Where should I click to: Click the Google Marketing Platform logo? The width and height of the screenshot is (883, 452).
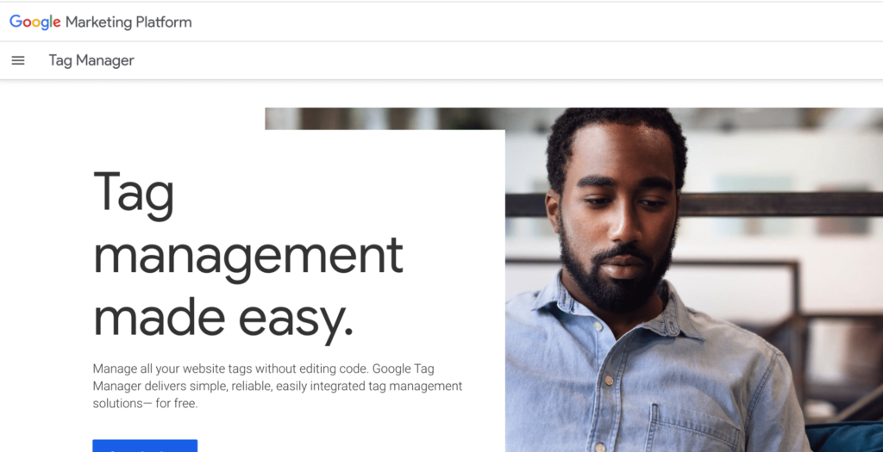pos(101,22)
